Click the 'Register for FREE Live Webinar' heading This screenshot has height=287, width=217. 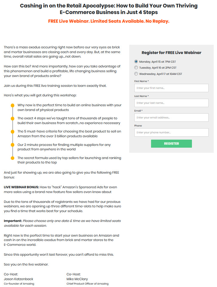171,53
